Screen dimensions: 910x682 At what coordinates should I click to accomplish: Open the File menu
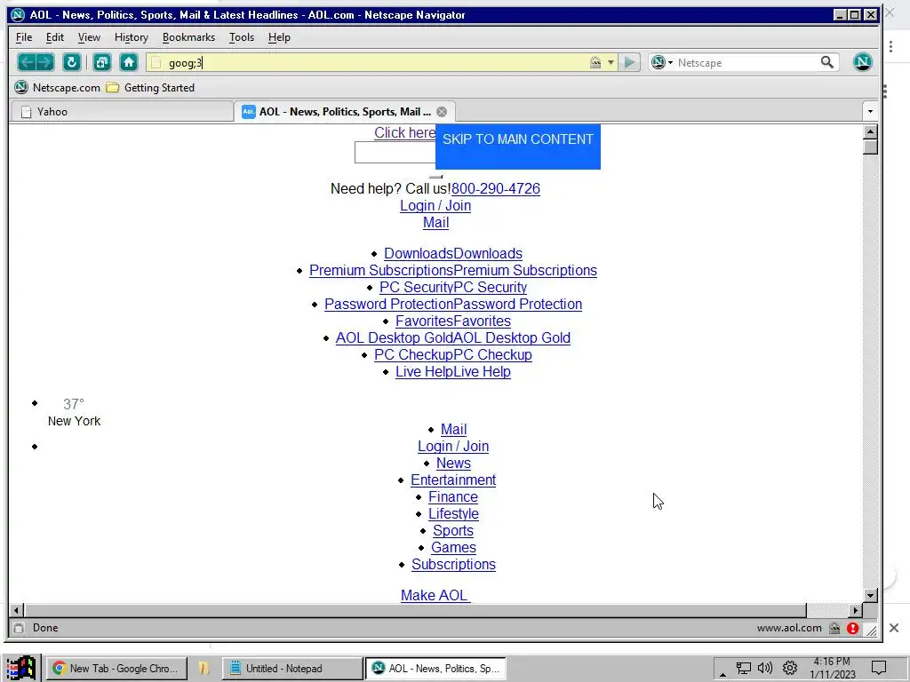(24, 37)
